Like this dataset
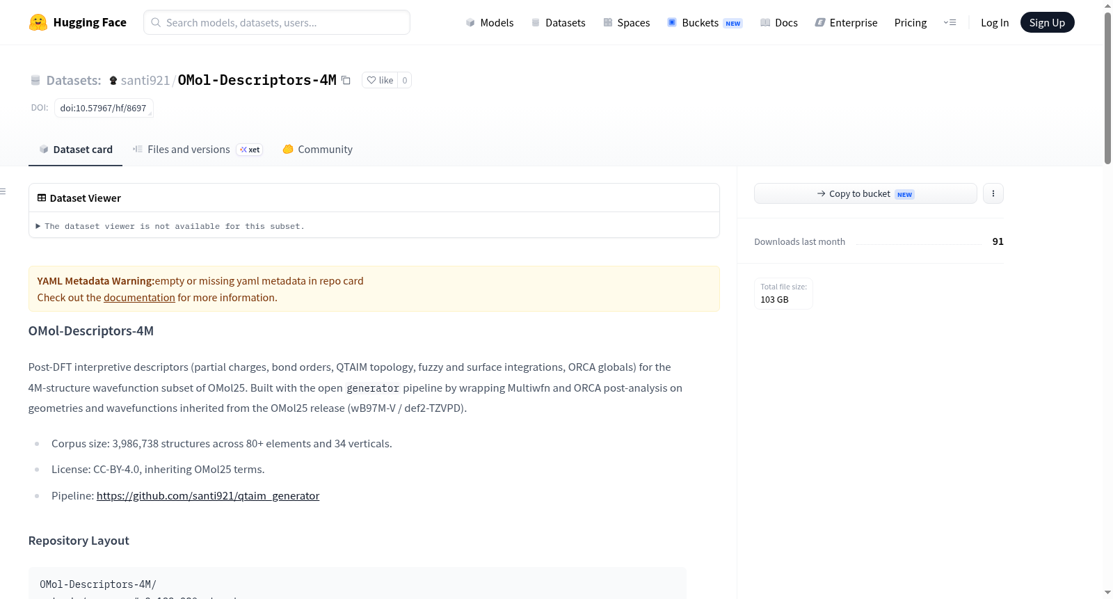Screen dimensions: 1113x599 click(x=380, y=80)
